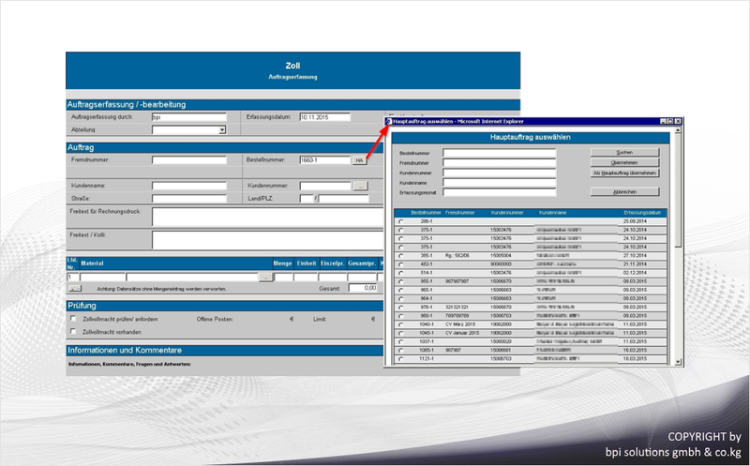Click the HA button next to Bestellnummer

[359, 160]
